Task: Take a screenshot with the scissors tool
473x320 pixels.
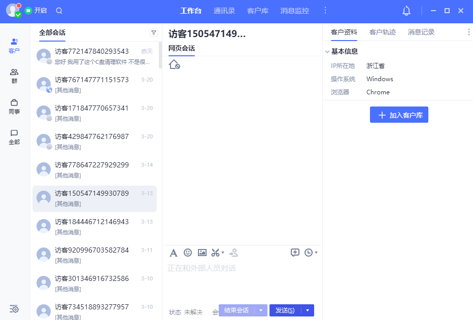Action: click(215, 252)
